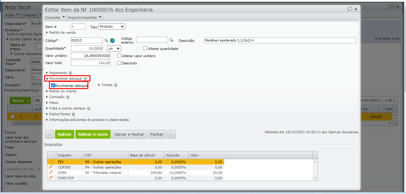Click the ICMS value 29,38 cell
This screenshot has height=194, width=406.
tap(206, 173)
